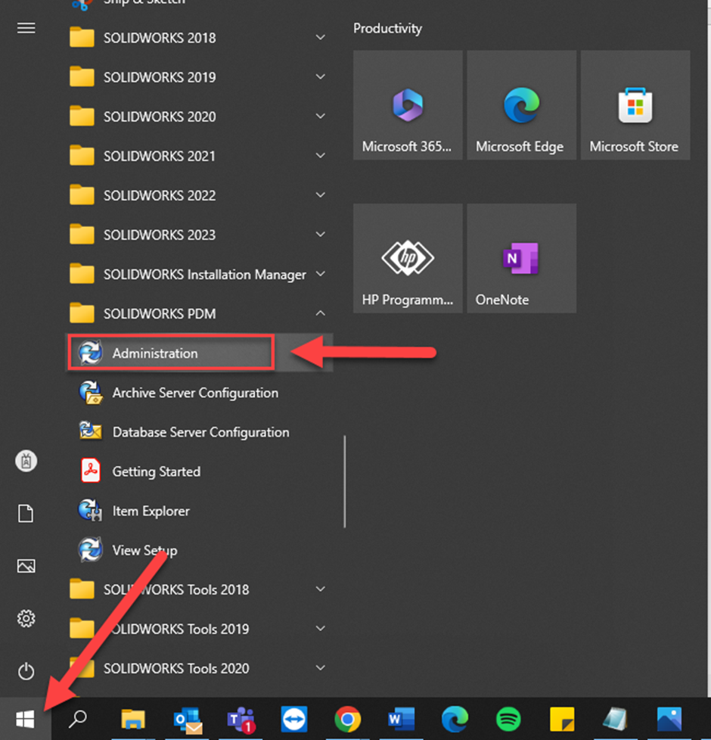Open Microsoft Store tile
This screenshot has width=711, height=740.
tap(635, 104)
